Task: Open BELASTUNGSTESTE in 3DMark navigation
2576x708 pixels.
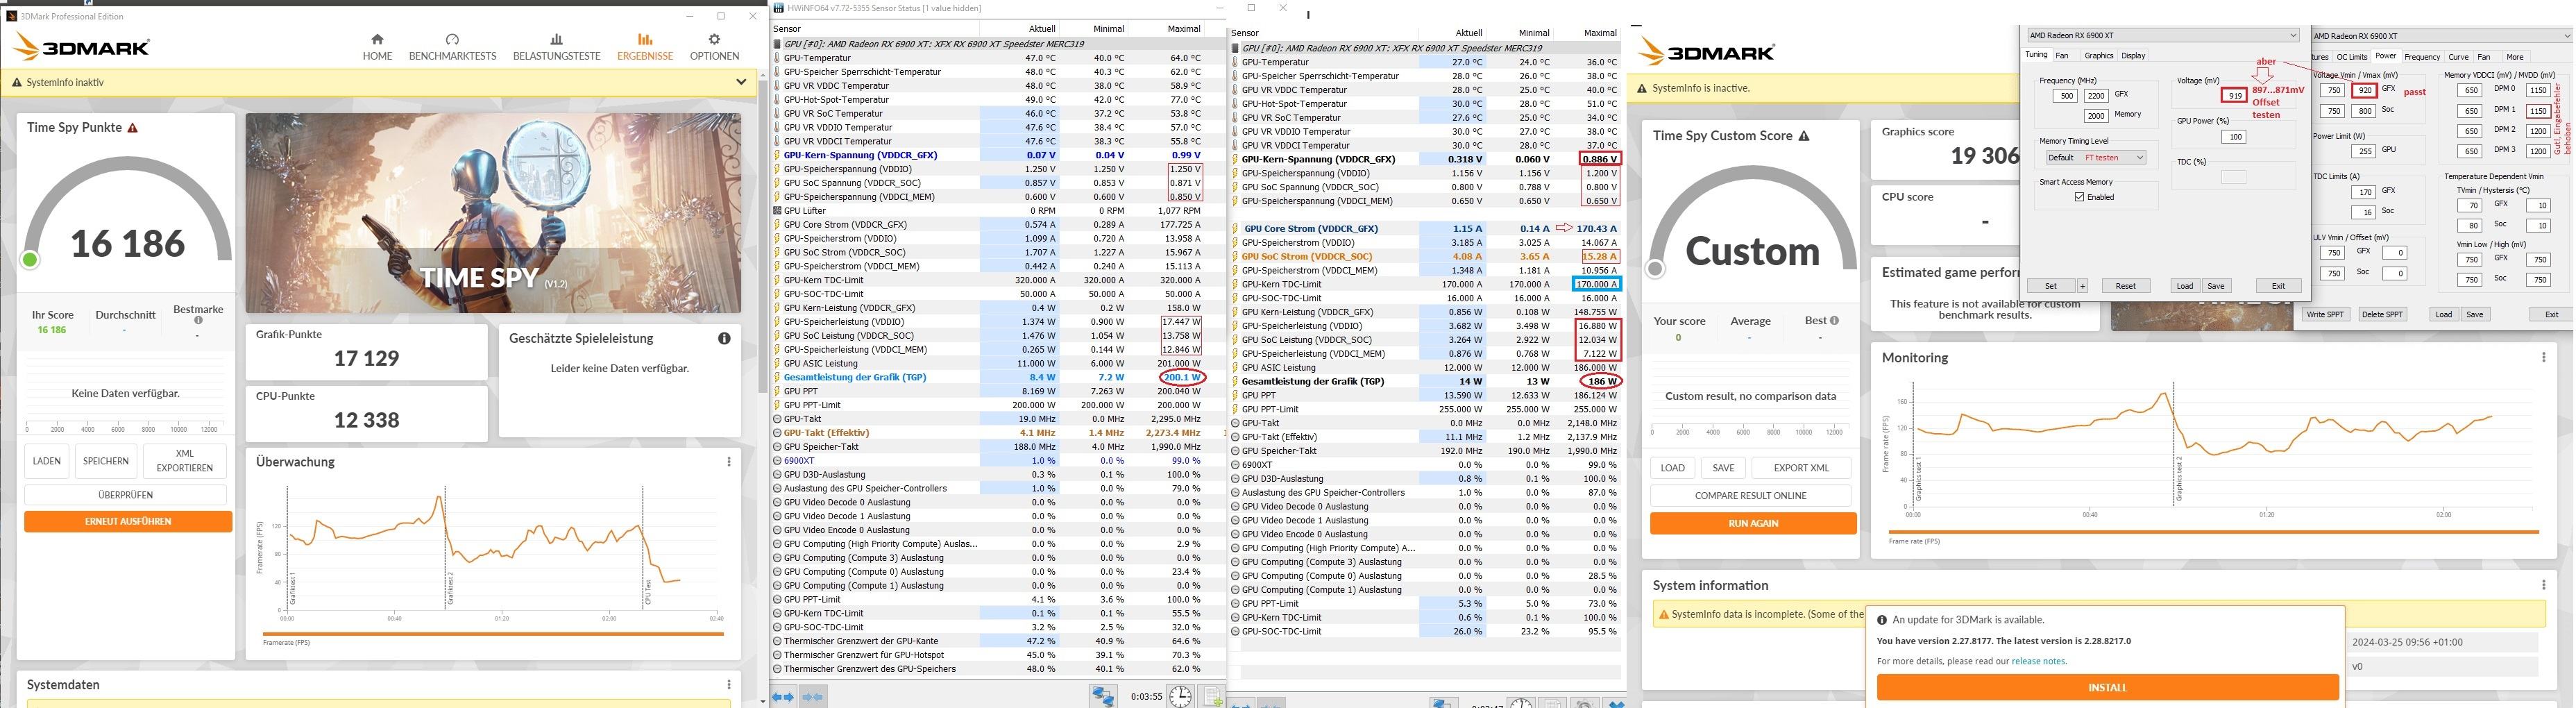Action: [556, 47]
